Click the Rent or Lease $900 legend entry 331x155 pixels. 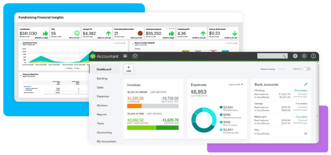229,123
